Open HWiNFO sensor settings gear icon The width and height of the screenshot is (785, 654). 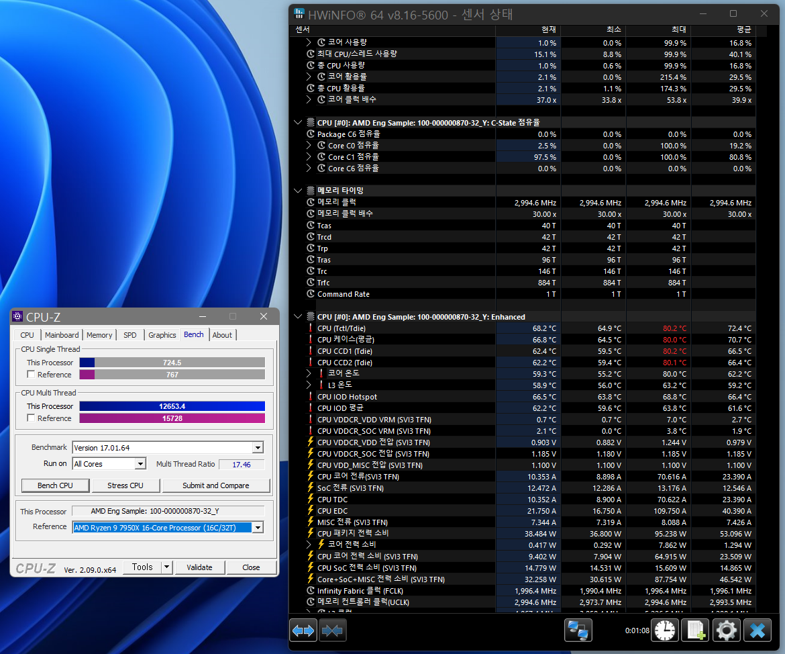click(727, 630)
